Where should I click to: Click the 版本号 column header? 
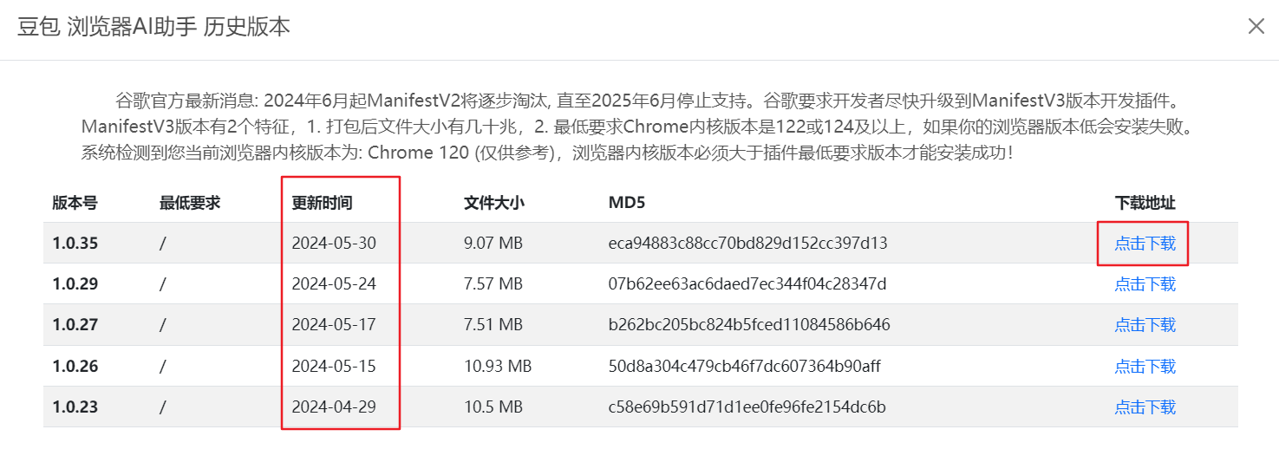[x=75, y=203]
